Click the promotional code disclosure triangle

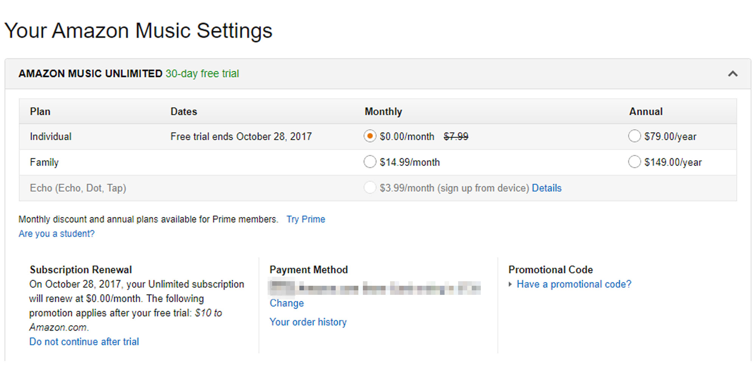[x=510, y=284]
